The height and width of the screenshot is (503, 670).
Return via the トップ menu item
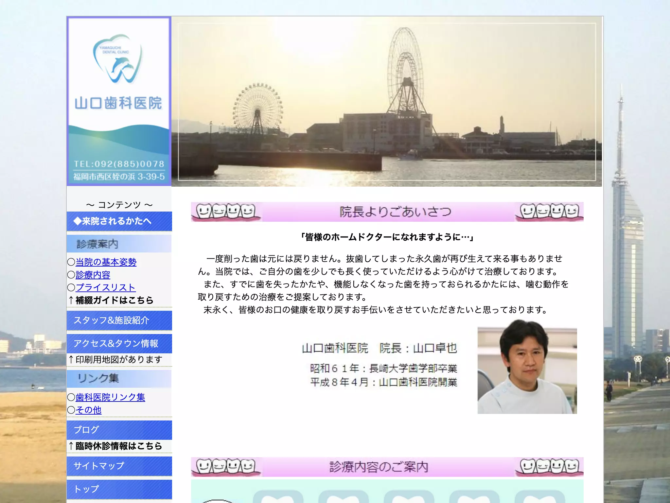click(119, 489)
